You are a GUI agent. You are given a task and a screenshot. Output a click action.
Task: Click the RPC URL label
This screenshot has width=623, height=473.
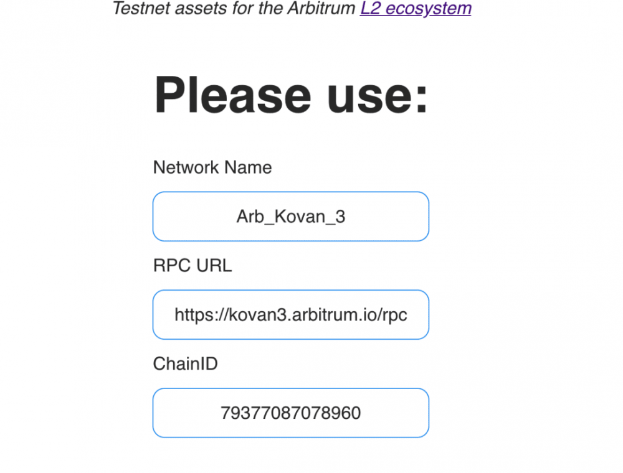point(193,265)
